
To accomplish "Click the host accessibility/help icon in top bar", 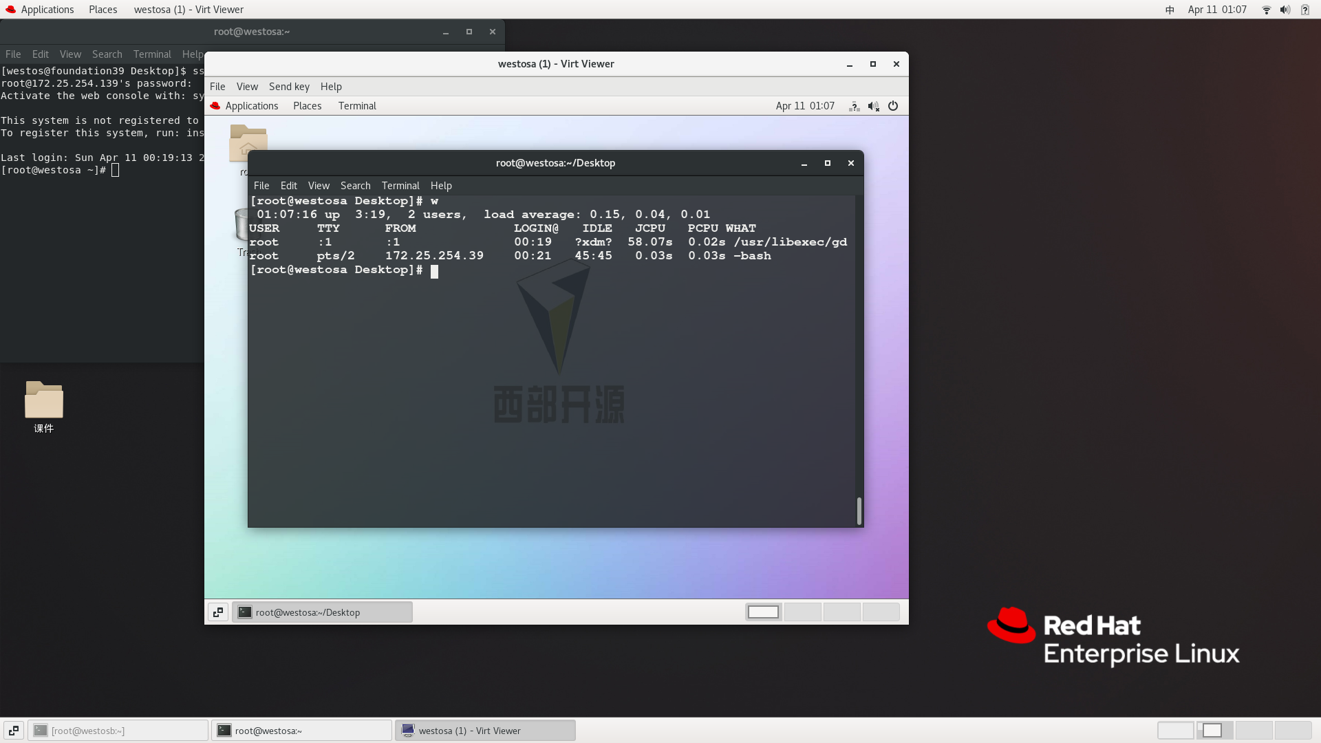I will (1304, 10).
